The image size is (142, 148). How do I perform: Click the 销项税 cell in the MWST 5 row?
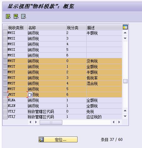[47, 89]
